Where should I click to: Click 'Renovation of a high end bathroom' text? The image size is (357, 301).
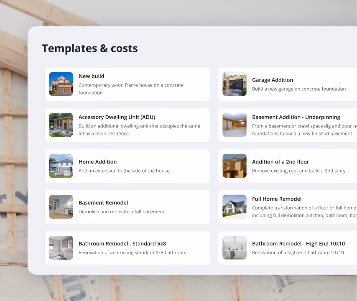[x=298, y=253]
